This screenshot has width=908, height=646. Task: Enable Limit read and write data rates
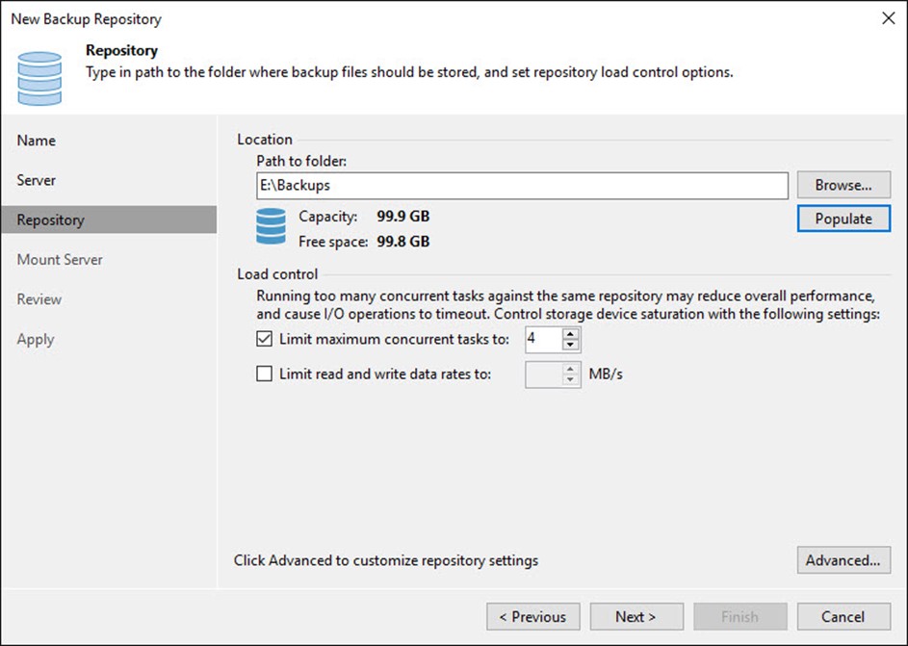click(x=265, y=375)
